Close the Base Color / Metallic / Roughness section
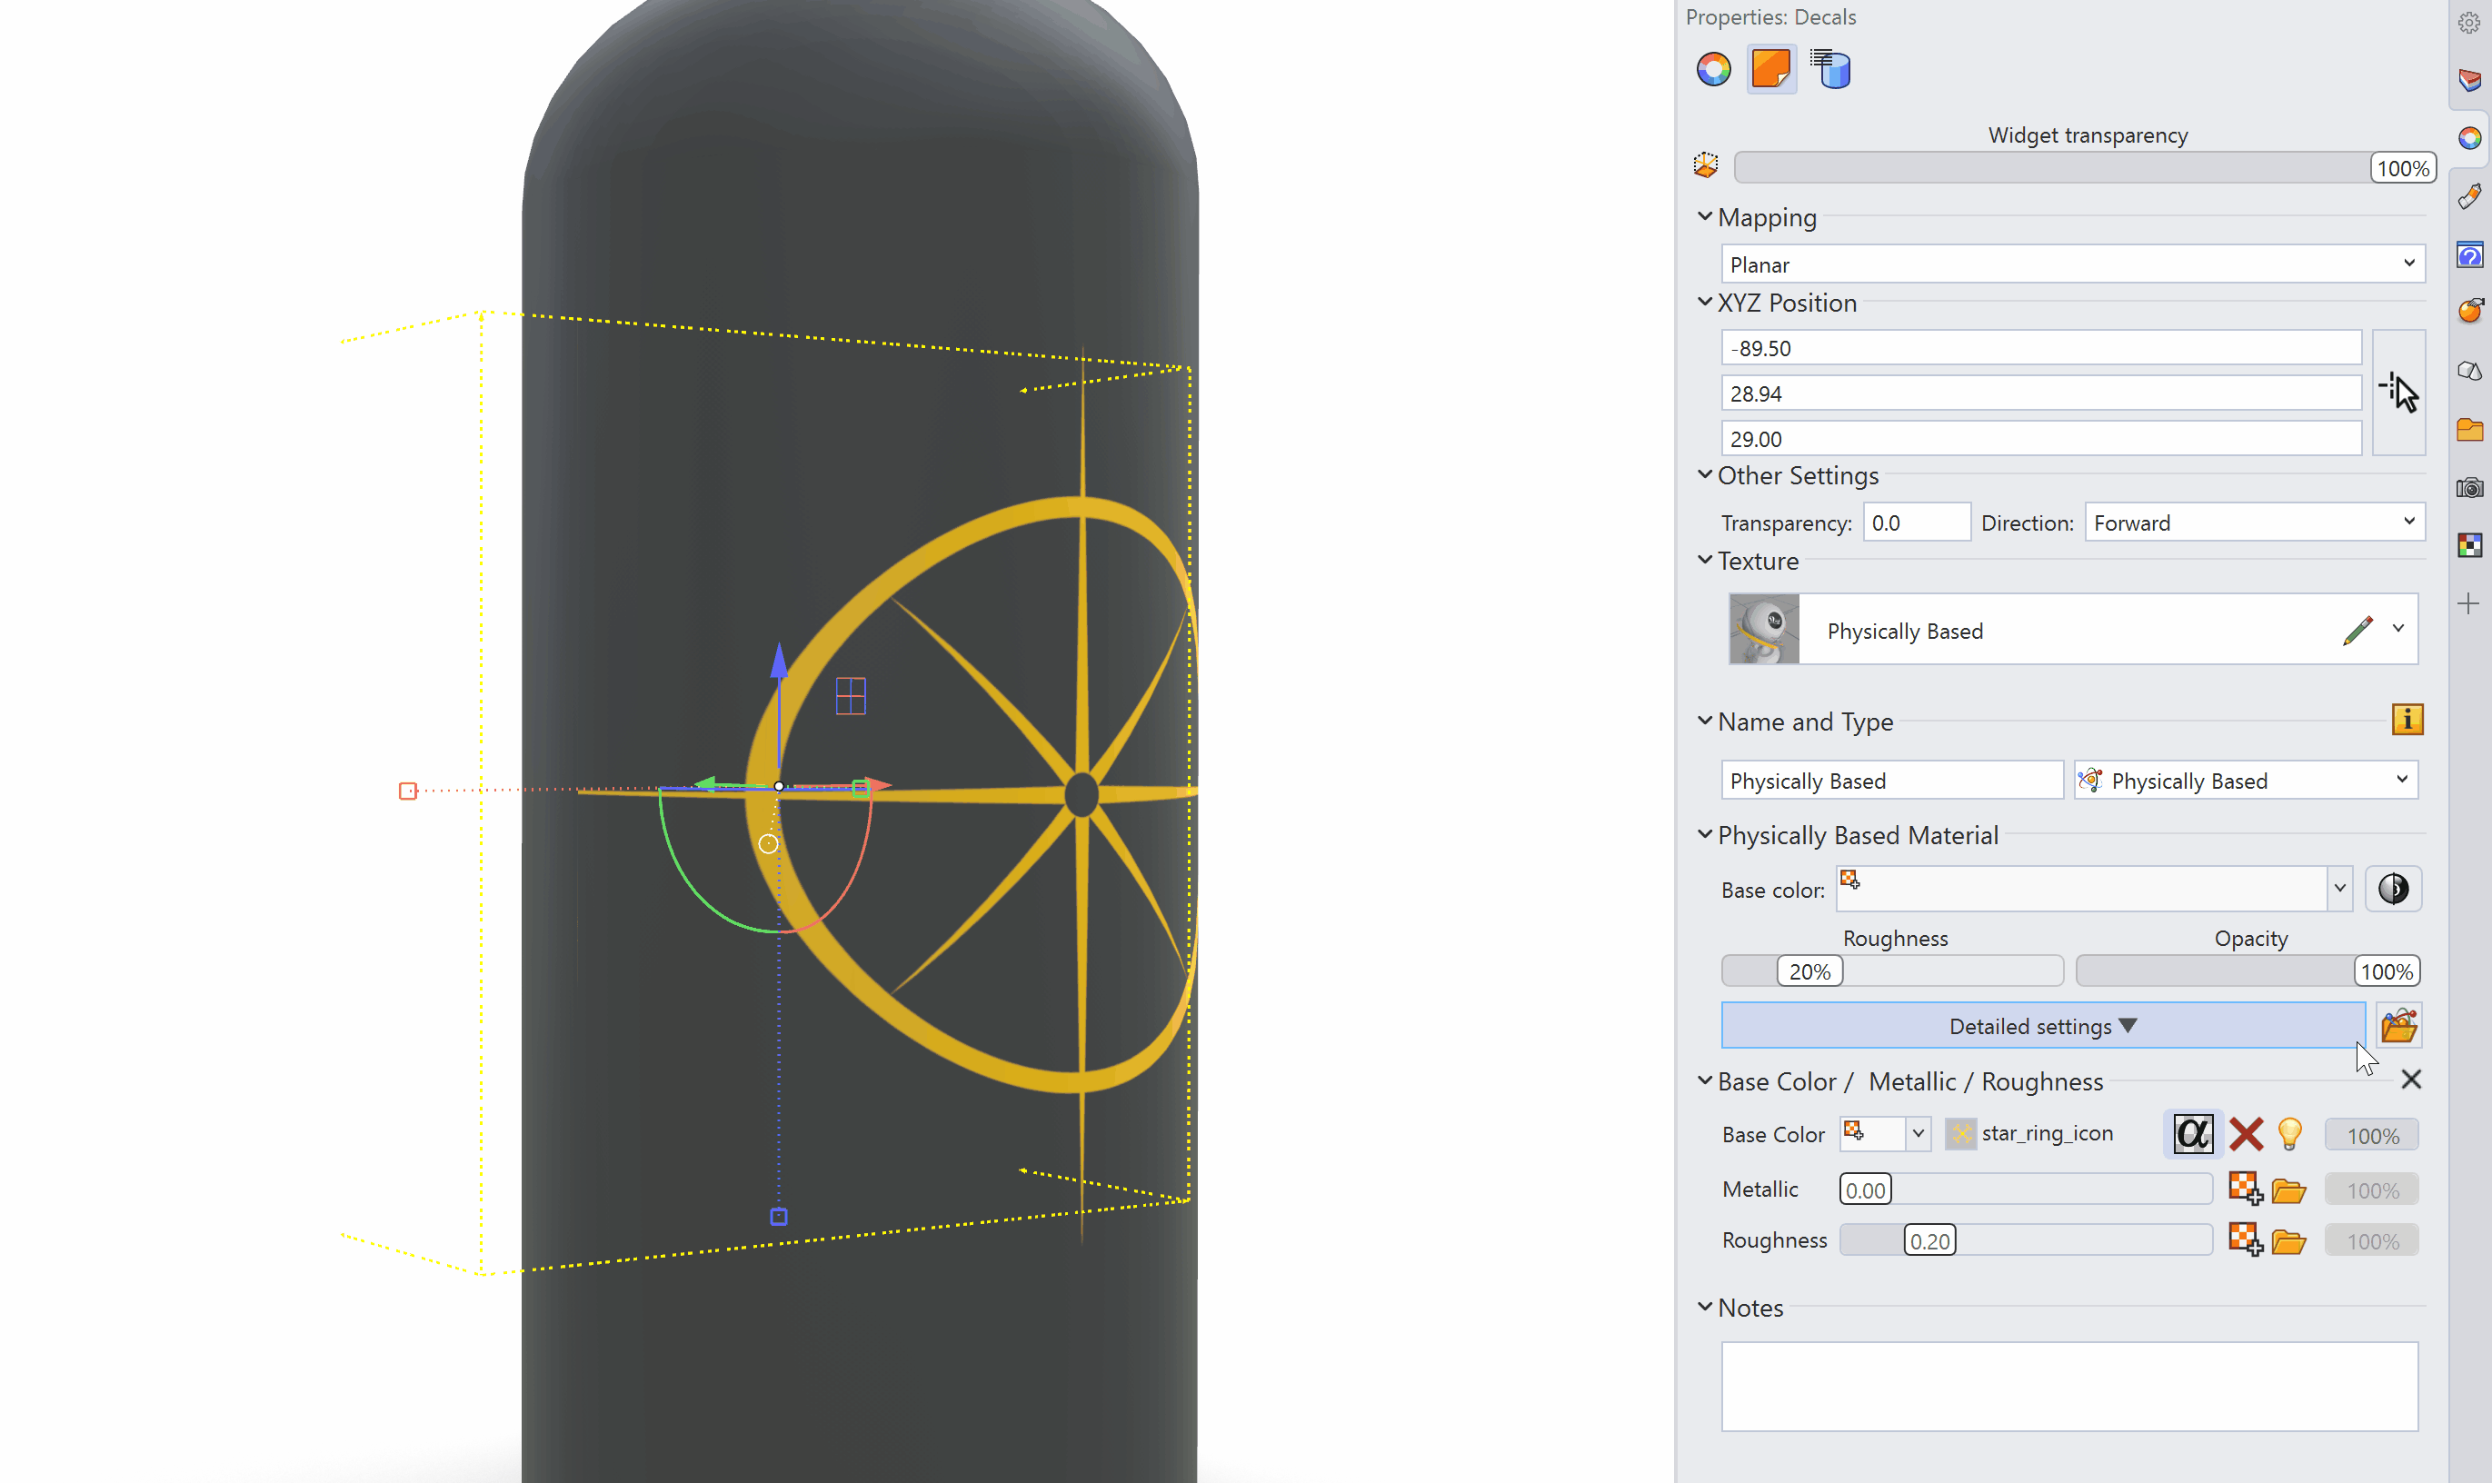The width and height of the screenshot is (2492, 1483). pos(2411,1080)
